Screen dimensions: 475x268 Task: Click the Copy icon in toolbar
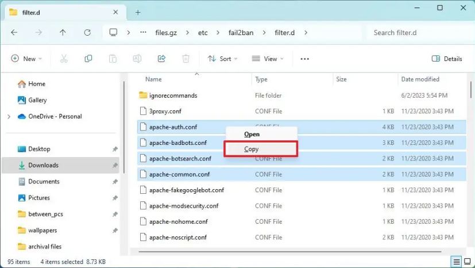[88, 59]
